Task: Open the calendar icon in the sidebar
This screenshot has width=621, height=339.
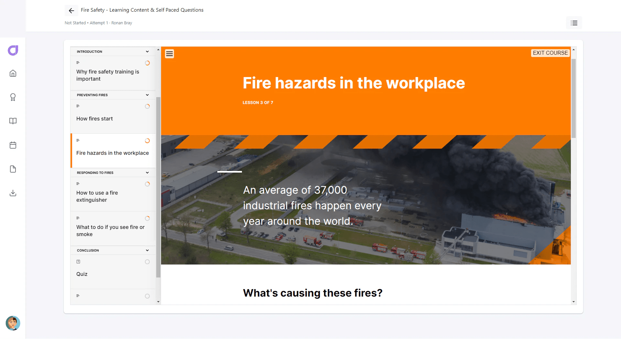Action: [13, 145]
